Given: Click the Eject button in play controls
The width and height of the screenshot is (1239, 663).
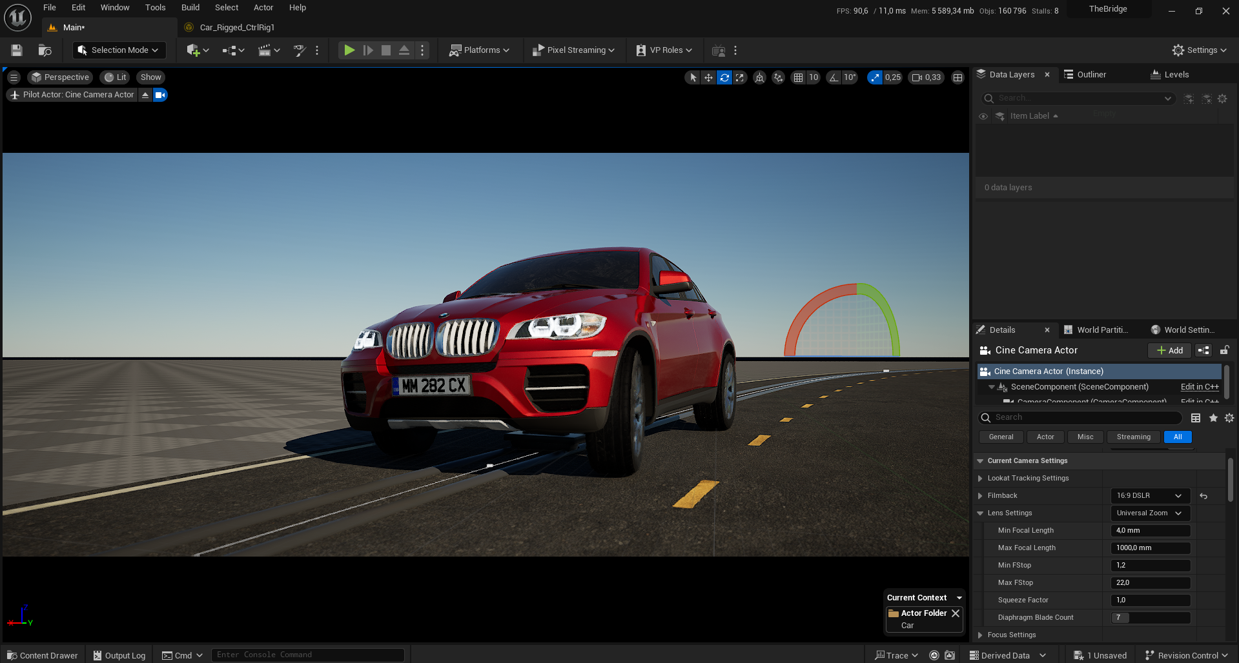Looking at the screenshot, I should pos(404,50).
